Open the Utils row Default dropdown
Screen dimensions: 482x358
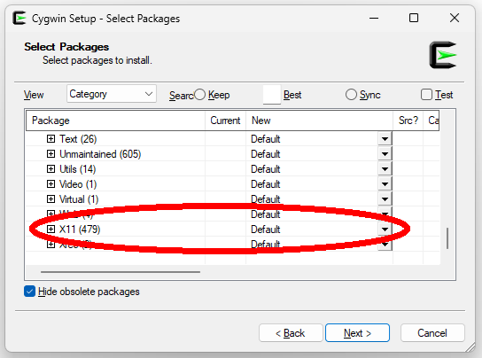click(x=385, y=169)
